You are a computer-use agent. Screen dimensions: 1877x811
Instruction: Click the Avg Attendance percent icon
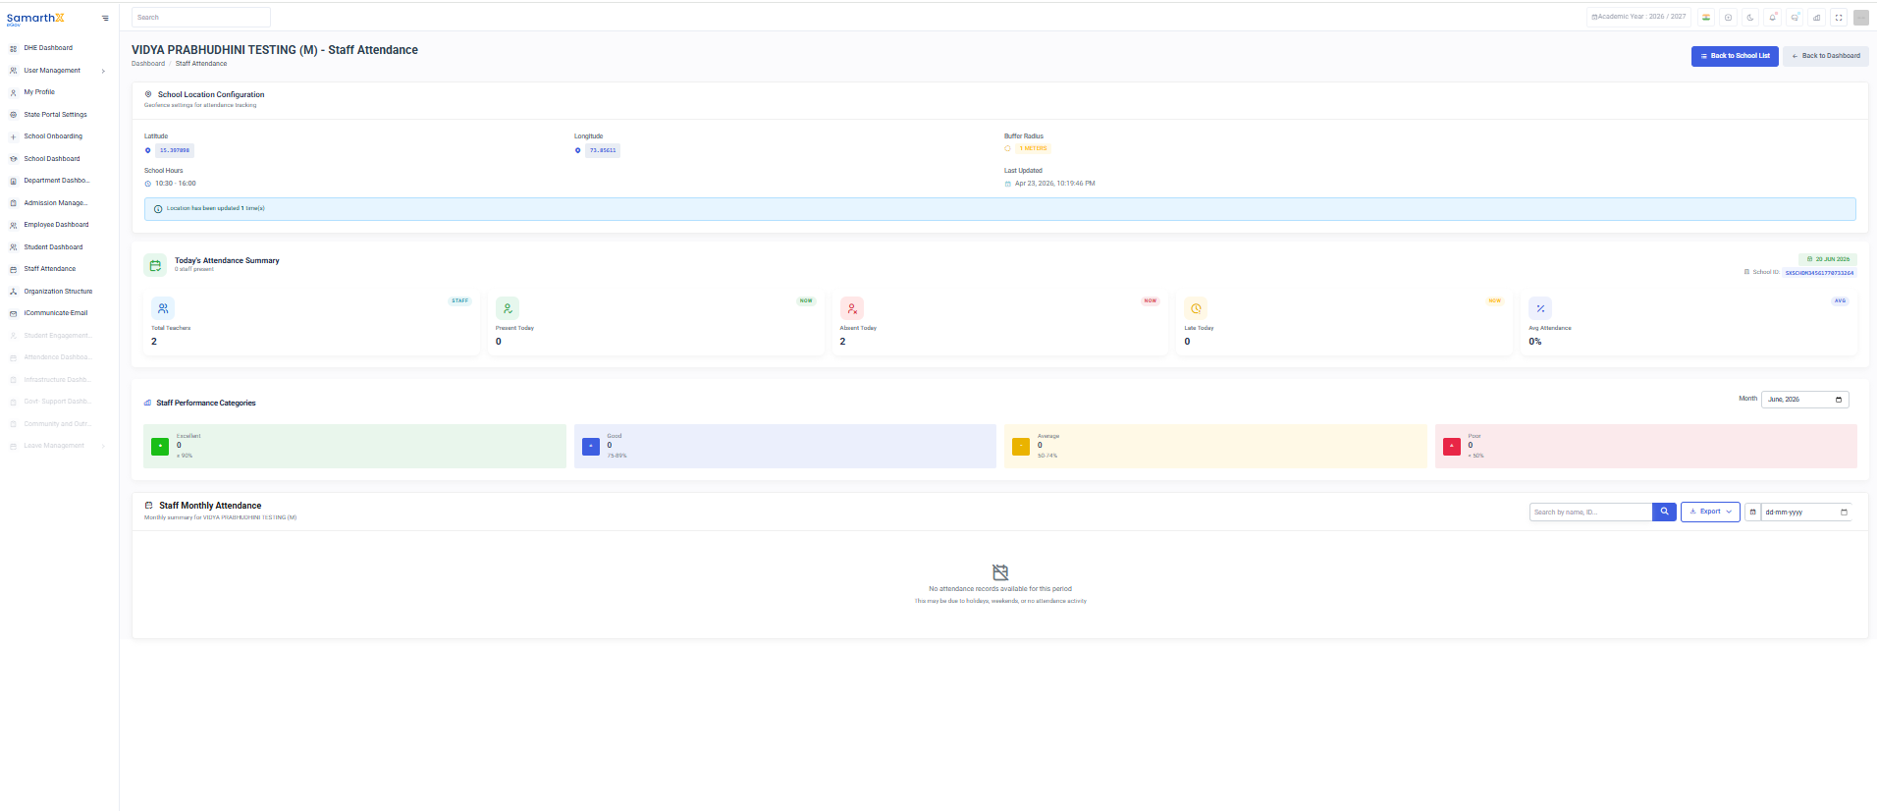[1540, 308]
